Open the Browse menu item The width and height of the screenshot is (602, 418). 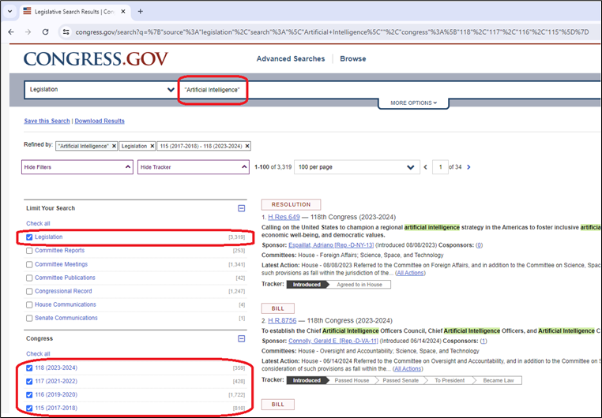click(x=353, y=58)
